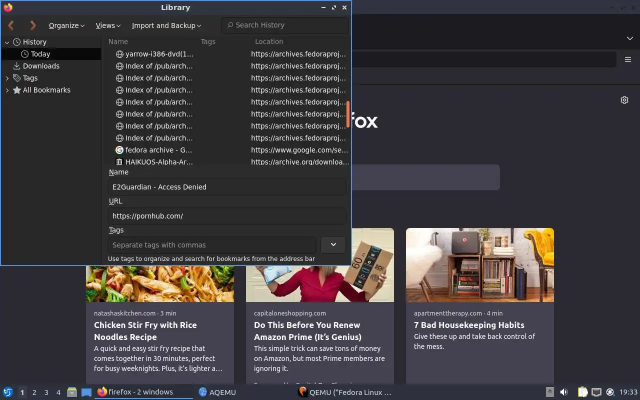
Task: Switch to virtual desktop 1
Action: click(x=22, y=392)
